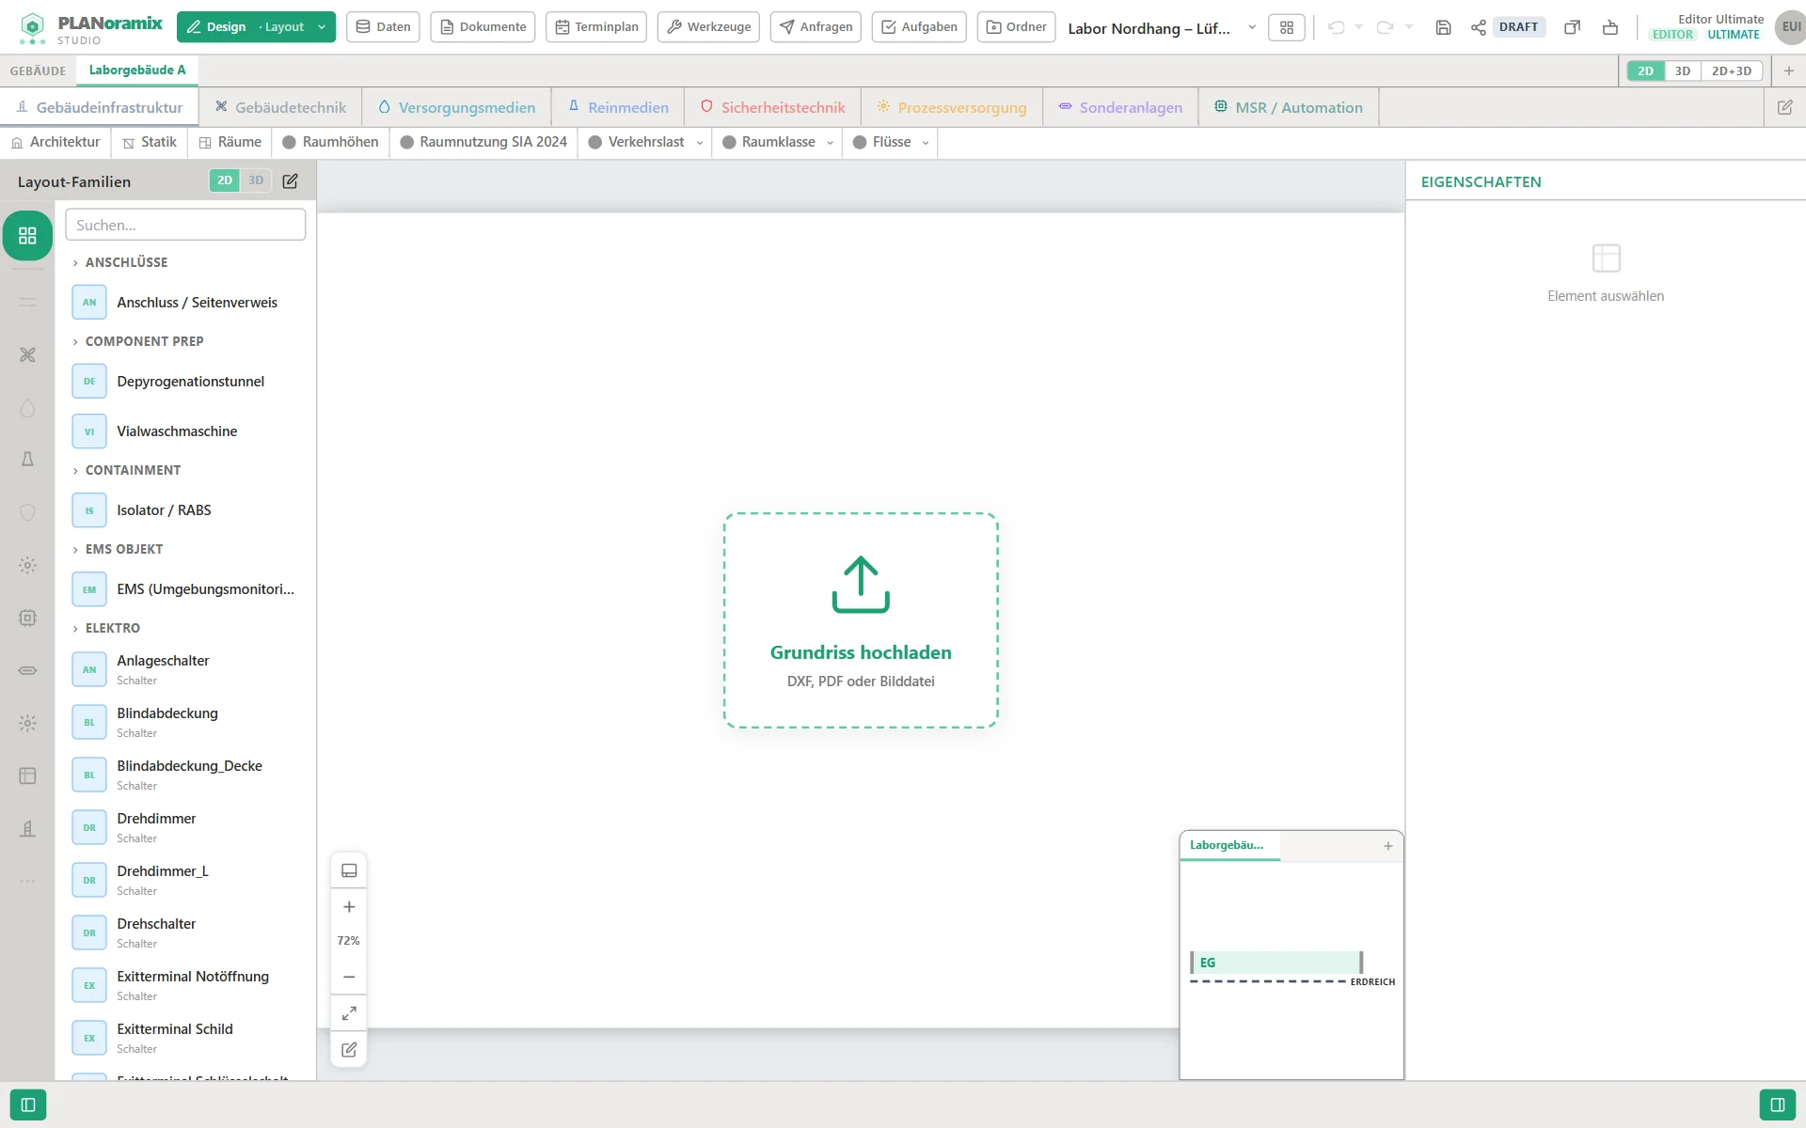This screenshot has height=1128, width=1806.
Task: Open the Werkzeuge button
Action: pos(709,27)
